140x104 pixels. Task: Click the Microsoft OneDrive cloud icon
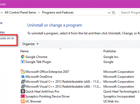pos(23,77)
